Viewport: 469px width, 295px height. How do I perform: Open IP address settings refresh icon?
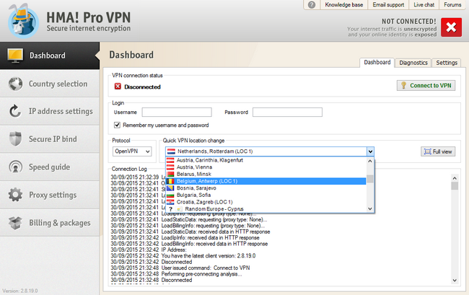pos(15,111)
